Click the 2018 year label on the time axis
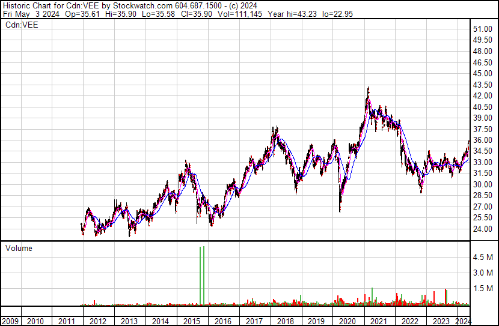Screen dimensions: 499x326 coord(285,321)
